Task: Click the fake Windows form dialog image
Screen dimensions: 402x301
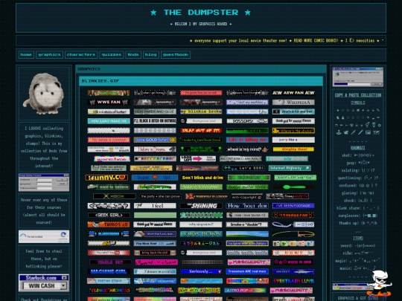Action: 44,183
